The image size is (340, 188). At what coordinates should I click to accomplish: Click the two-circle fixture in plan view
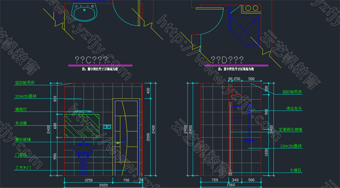point(252,8)
